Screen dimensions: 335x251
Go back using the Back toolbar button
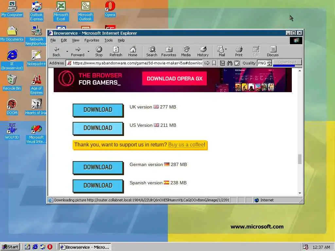tap(56, 51)
